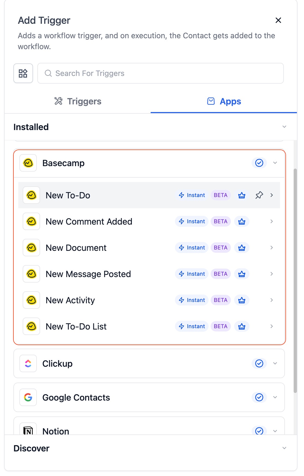304x476 pixels.
Task: Pin the New To-Do trigger
Action: coord(259,195)
